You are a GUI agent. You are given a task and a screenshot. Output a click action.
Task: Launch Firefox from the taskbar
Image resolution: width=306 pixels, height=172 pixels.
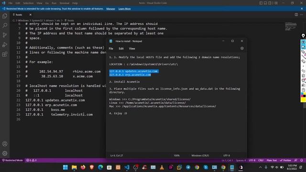pos(83,167)
